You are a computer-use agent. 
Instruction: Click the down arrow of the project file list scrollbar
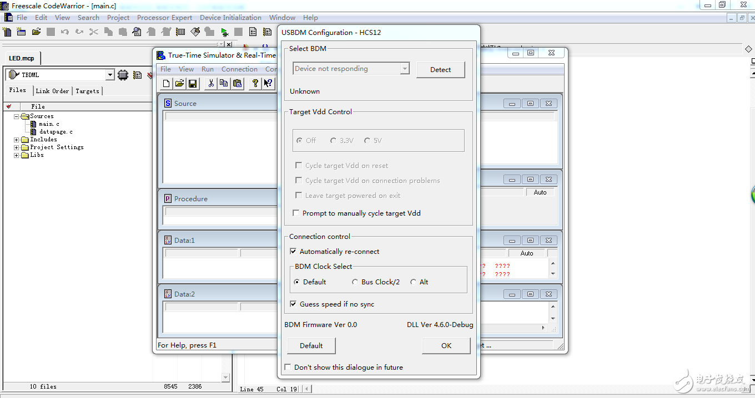coord(225,377)
